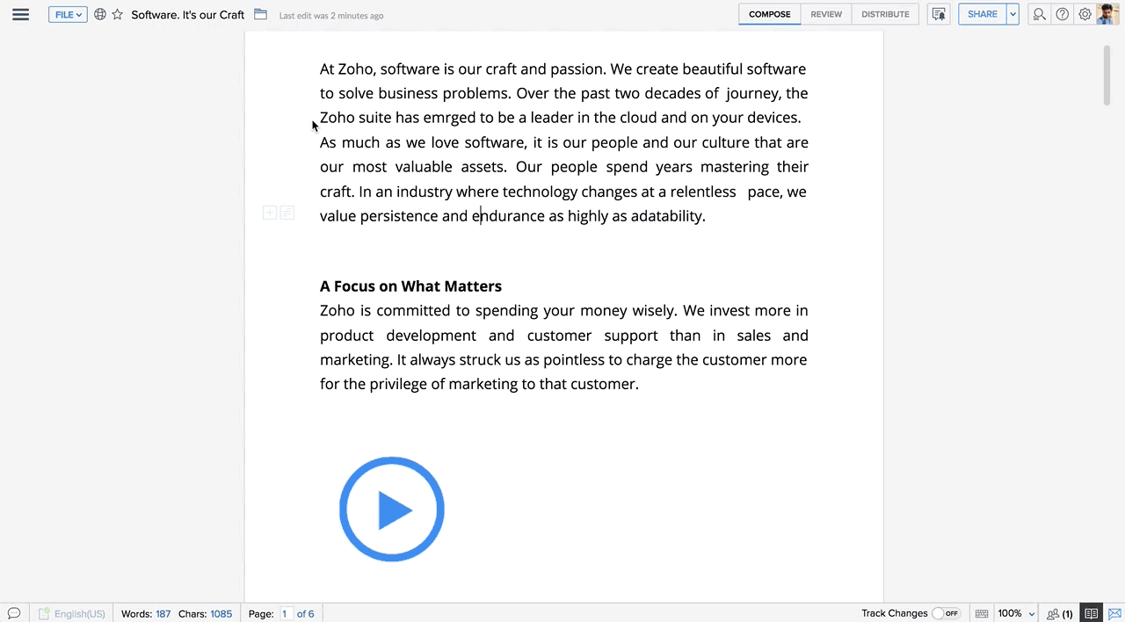1125x622 pixels.
Task: Switch to the REVIEW tab
Action: tap(825, 14)
